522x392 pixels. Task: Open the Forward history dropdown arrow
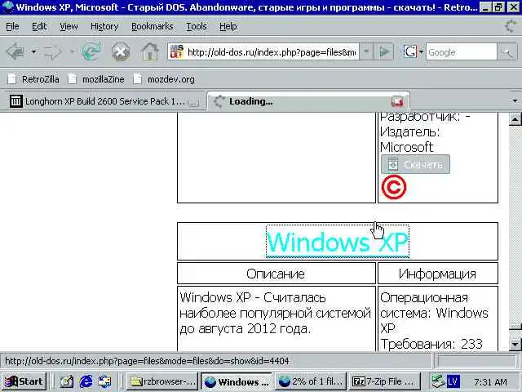72,52
